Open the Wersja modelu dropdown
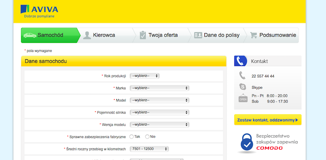The width and height of the screenshot is (326, 160). 159,125
